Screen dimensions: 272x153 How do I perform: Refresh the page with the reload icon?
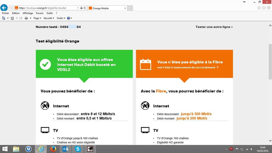tap(85, 8)
